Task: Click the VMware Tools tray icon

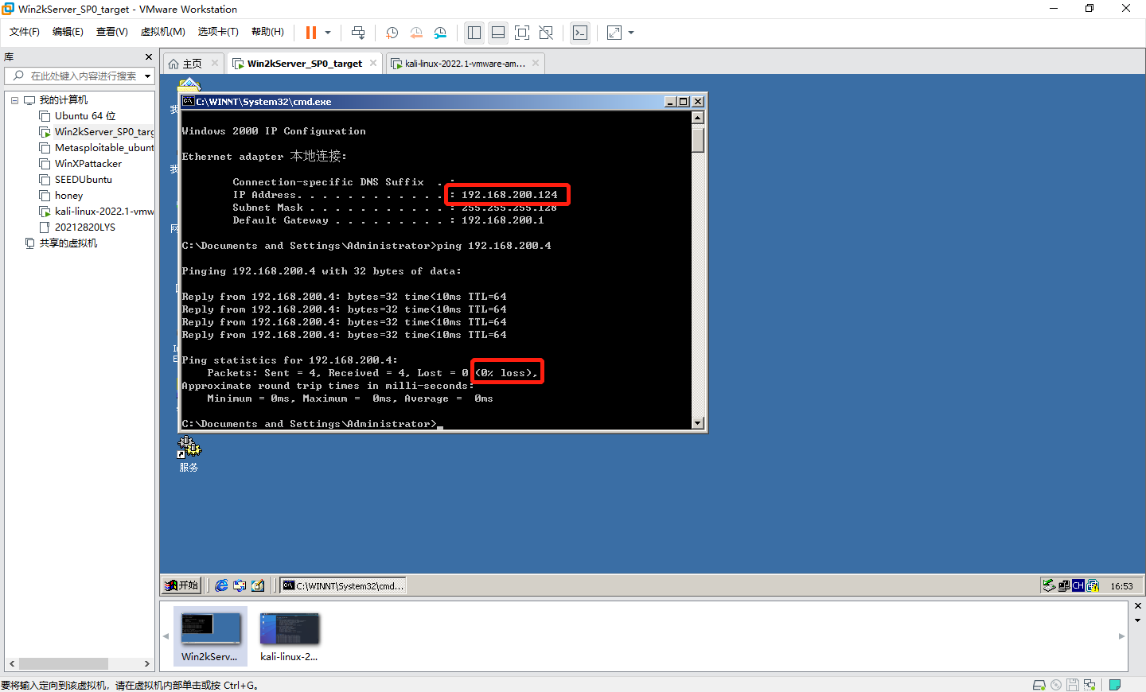Action: click(x=1093, y=585)
